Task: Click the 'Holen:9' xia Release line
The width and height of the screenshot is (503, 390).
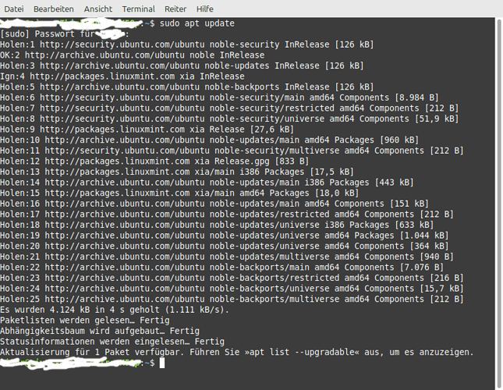Action: click(147, 129)
